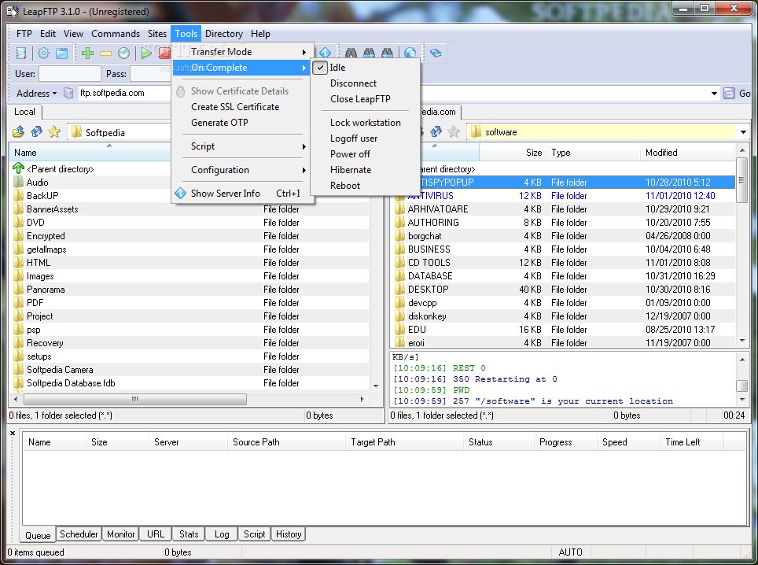The image size is (758, 565).
Task: Click the third binoculars find icon
Action: pyautogui.click(x=387, y=53)
